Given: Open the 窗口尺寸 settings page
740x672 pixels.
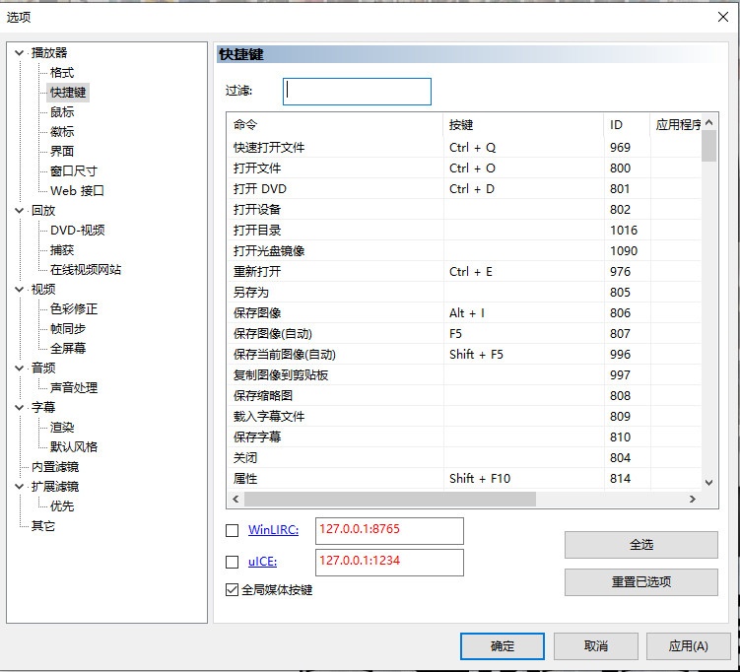Looking at the screenshot, I should 74,171.
